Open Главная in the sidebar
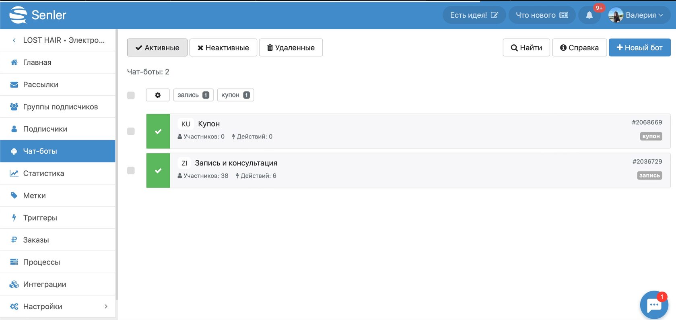This screenshot has width=676, height=320. click(58, 62)
